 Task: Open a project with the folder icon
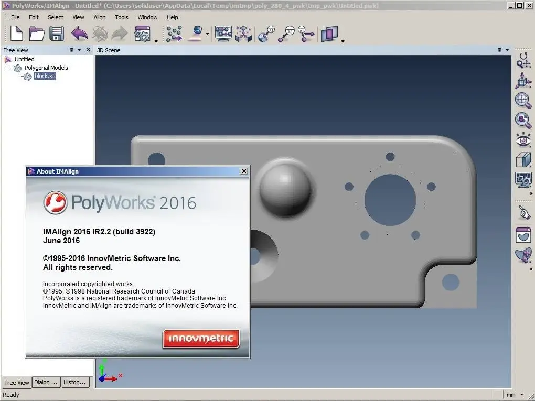[37, 34]
